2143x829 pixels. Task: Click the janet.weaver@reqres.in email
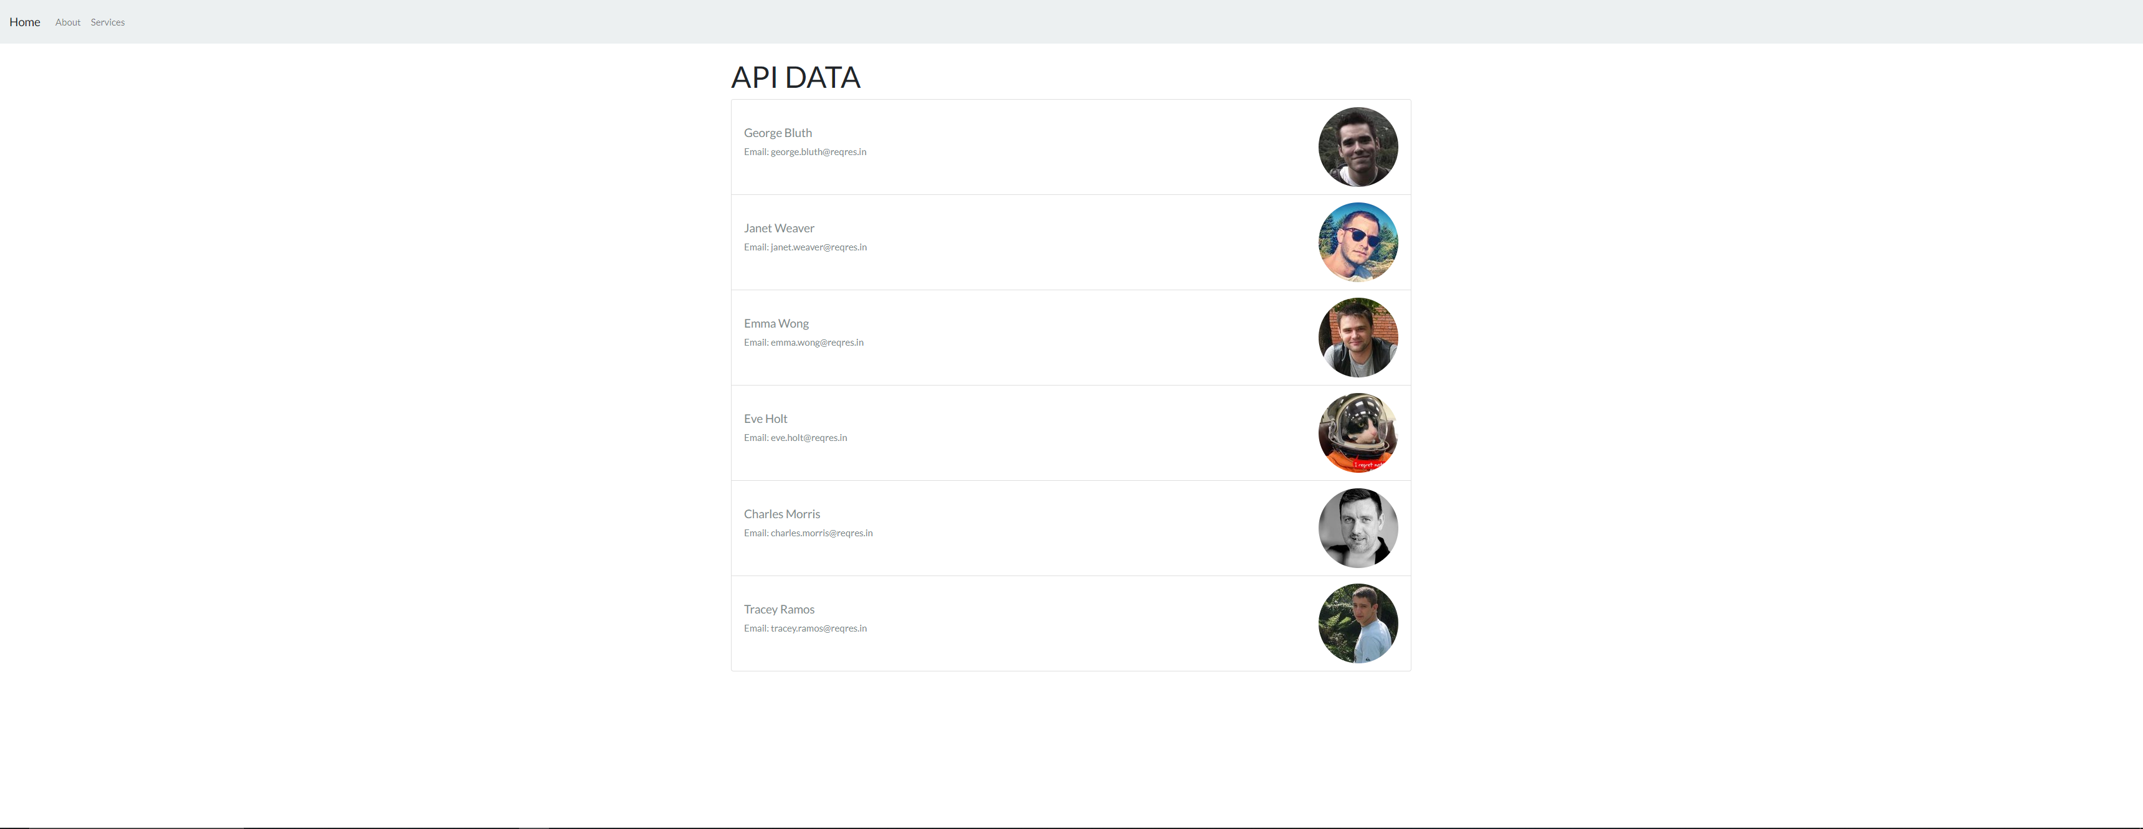coord(818,247)
